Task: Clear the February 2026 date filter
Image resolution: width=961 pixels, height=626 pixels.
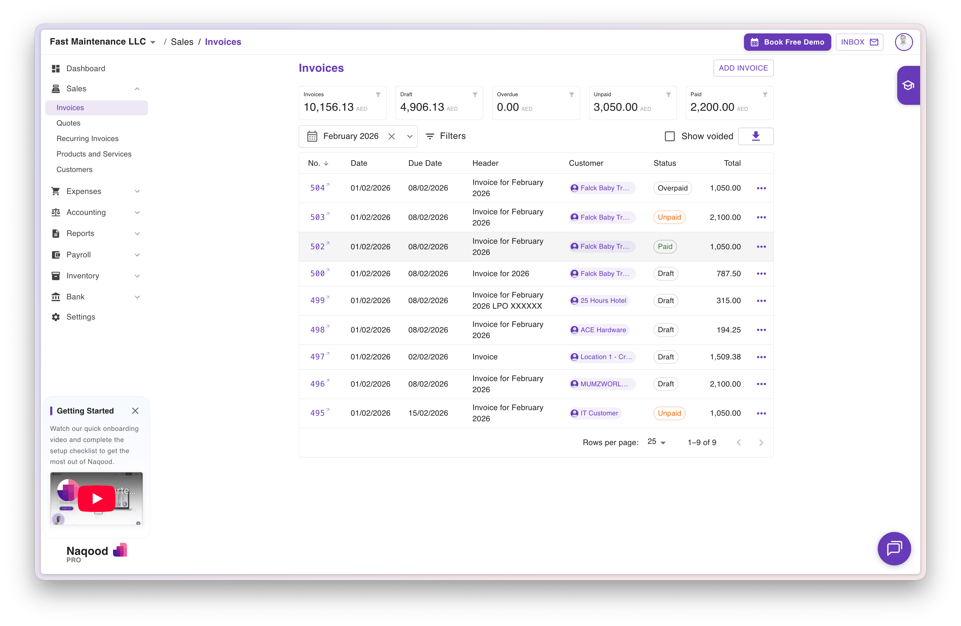Action: pos(391,136)
